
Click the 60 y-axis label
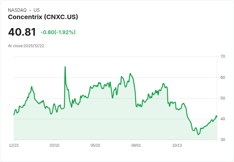pos(223,77)
